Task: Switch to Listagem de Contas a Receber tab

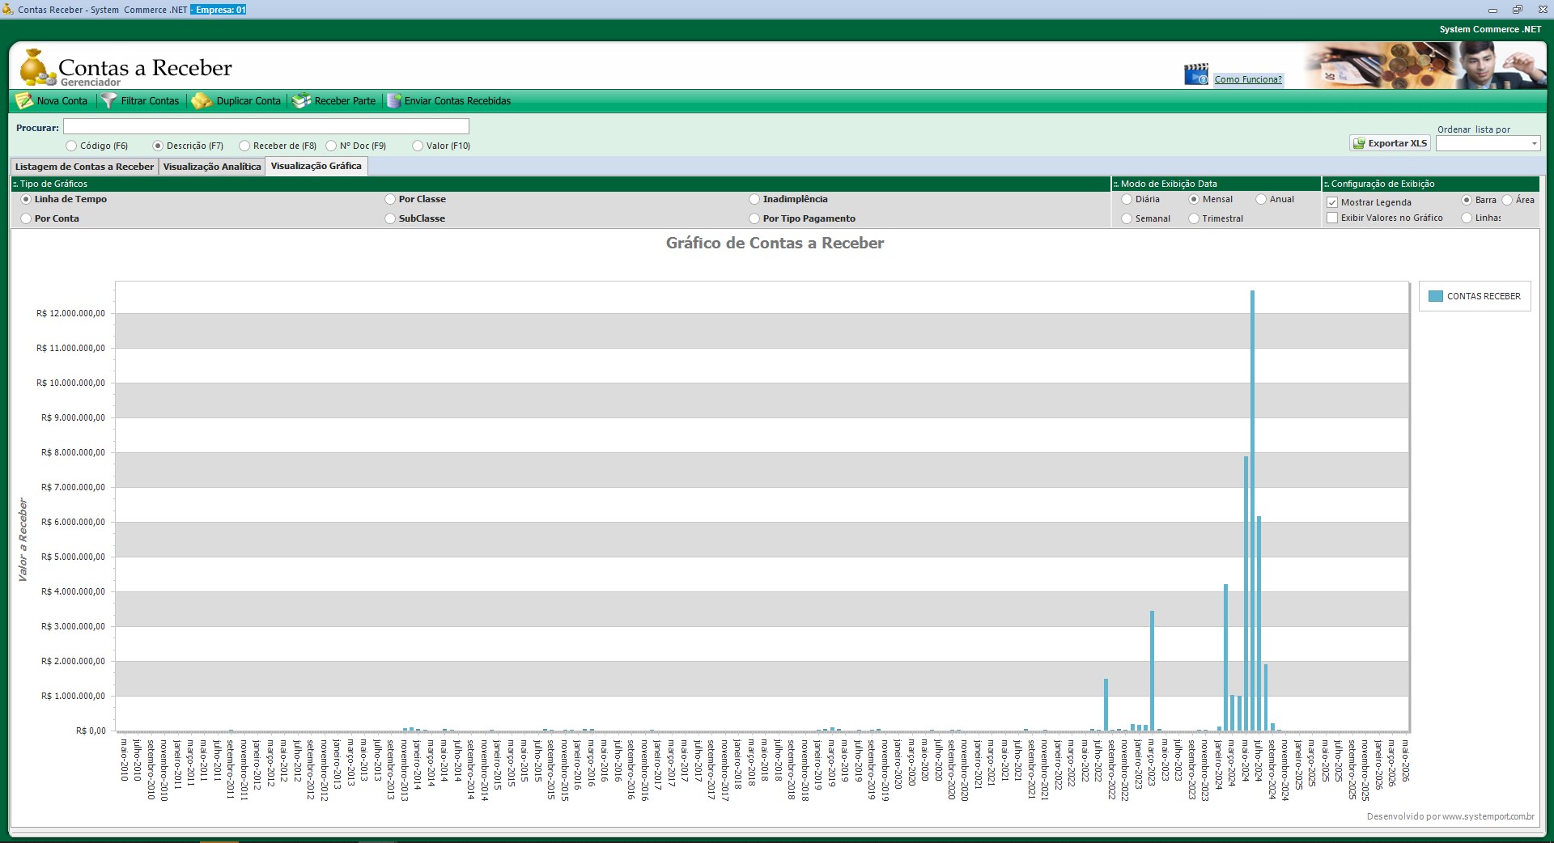Action: pyautogui.click(x=84, y=167)
